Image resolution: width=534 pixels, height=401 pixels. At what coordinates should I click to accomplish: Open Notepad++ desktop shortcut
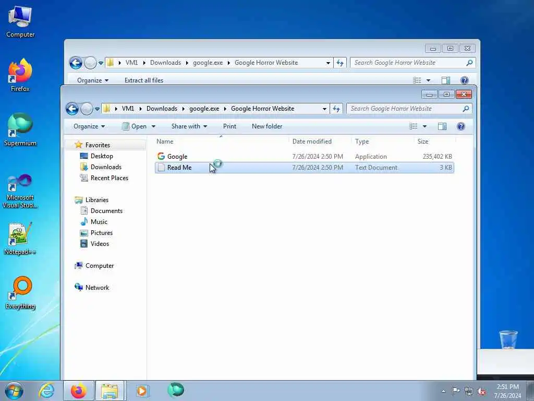20,238
